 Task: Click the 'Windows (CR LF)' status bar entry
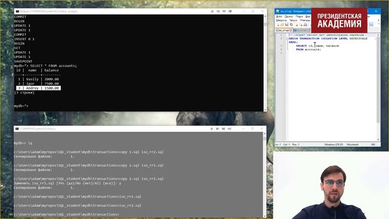(334, 145)
